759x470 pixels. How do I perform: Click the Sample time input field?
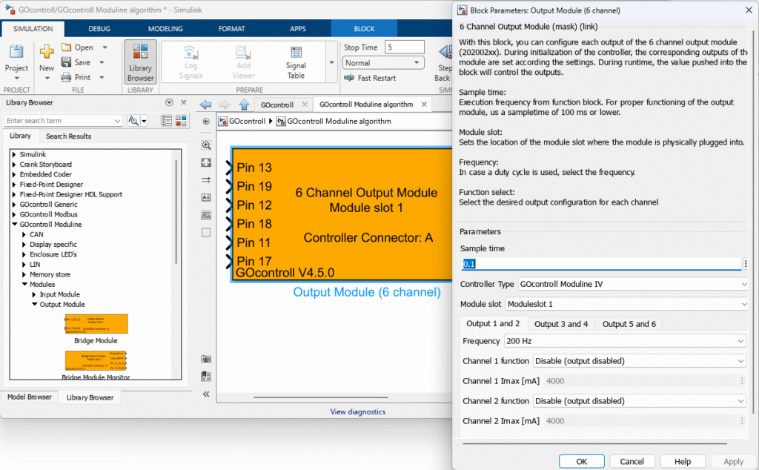pyautogui.click(x=600, y=264)
